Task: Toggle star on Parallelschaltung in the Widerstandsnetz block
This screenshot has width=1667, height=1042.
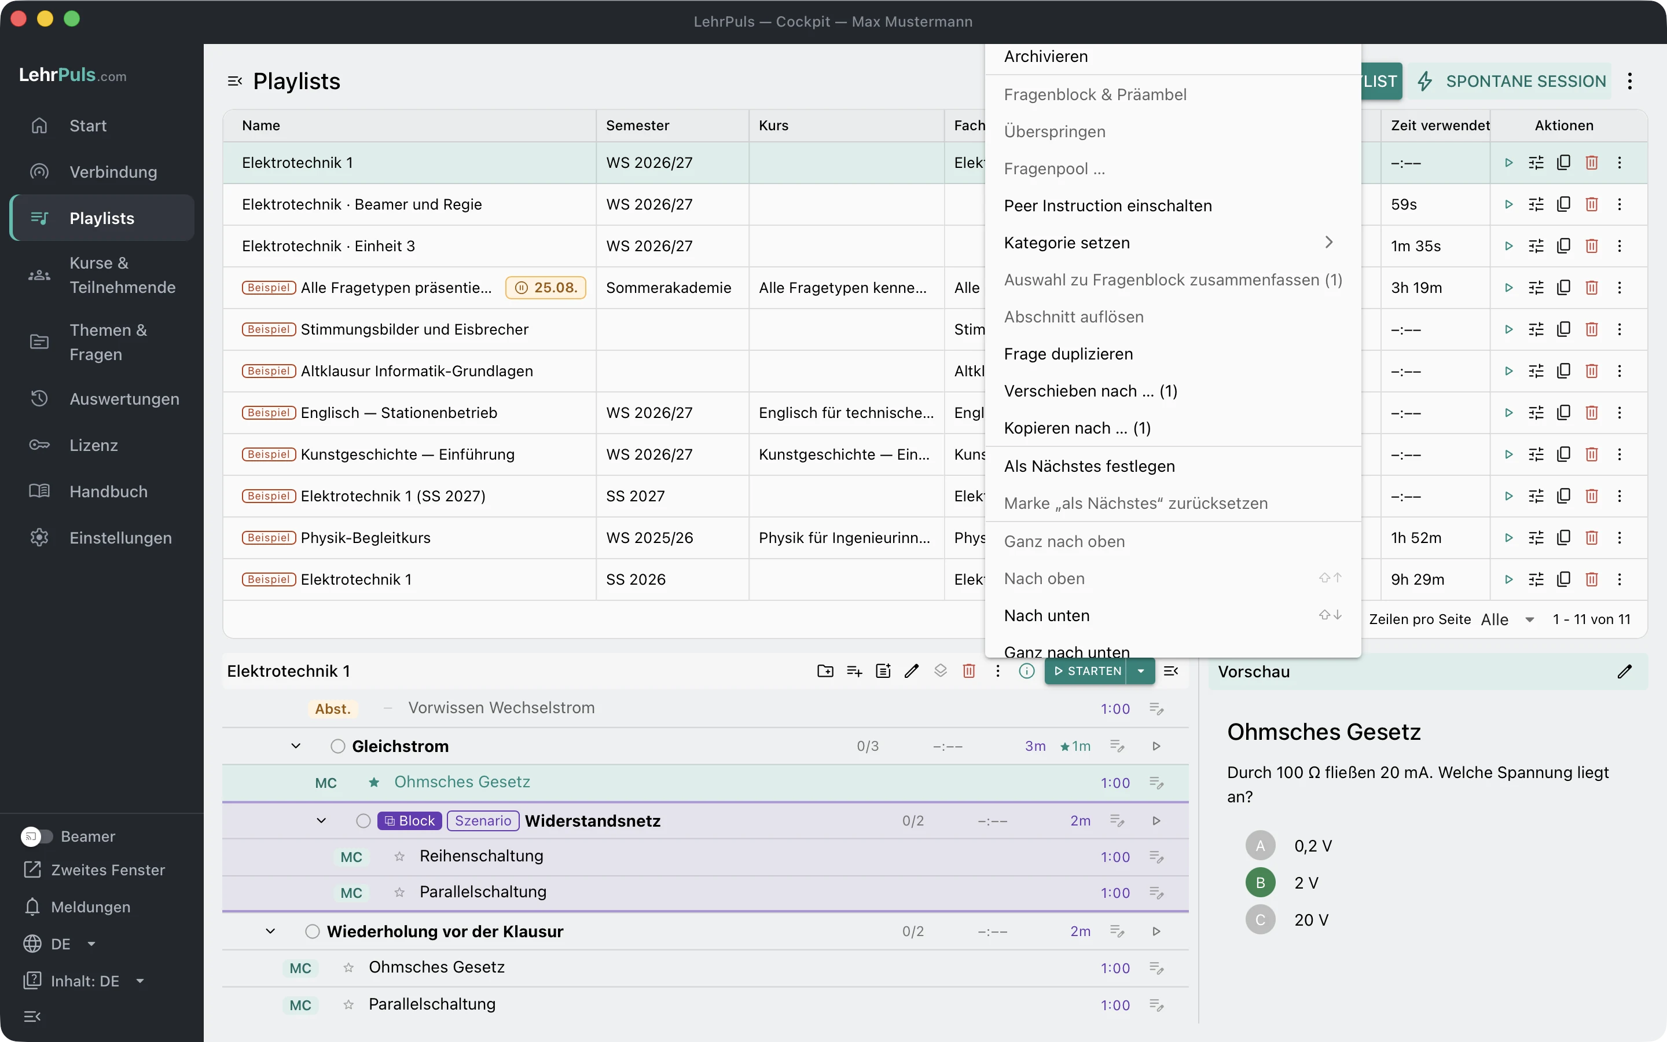Action: [x=399, y=893]
